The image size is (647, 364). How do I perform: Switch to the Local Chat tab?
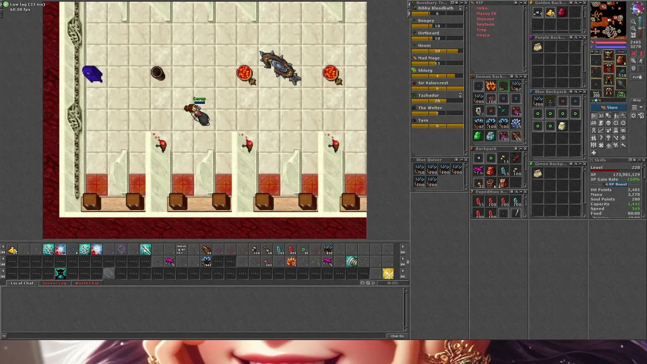click(x=22, y=283)
